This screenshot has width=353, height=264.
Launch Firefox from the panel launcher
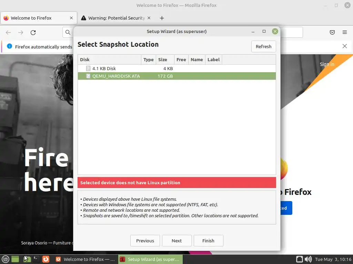46,259
